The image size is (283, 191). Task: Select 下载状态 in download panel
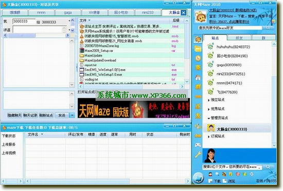[x=9, y=136]
